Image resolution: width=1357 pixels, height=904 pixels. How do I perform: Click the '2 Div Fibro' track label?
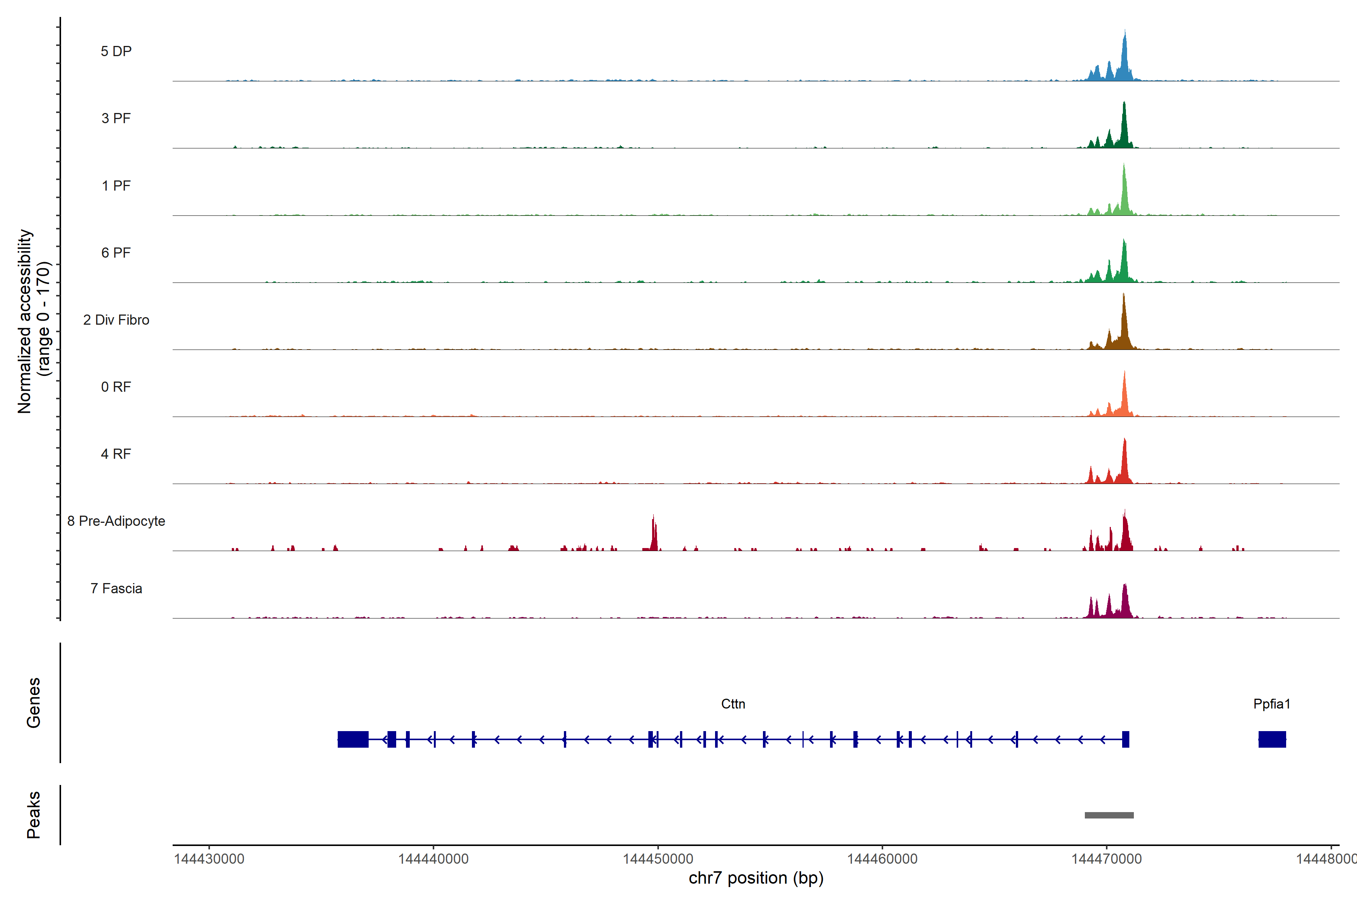tap(116, 320)
